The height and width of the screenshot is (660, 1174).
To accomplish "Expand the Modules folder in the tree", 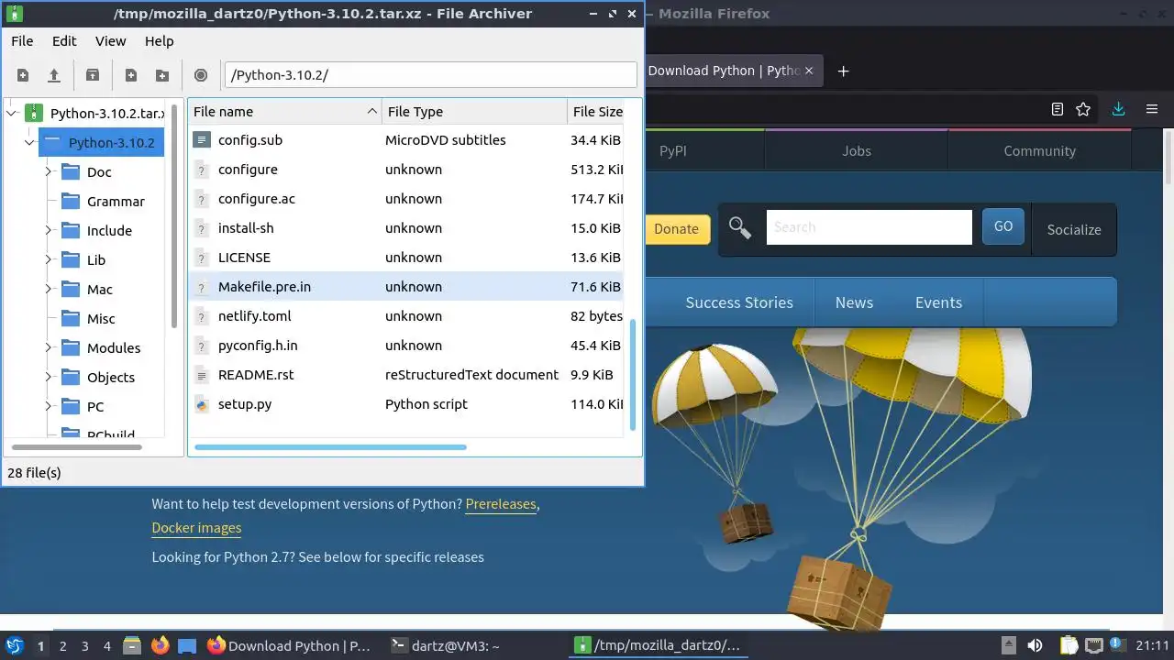I will 48,348.
